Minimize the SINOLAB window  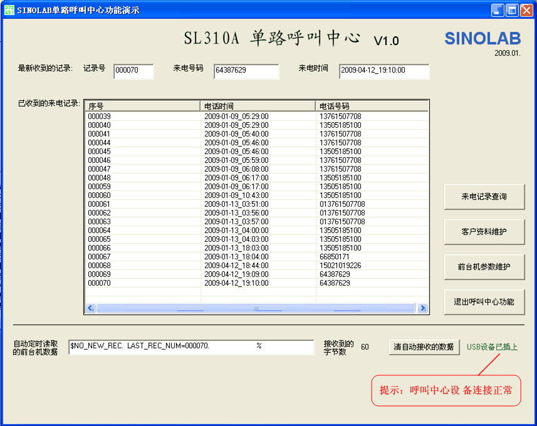point(498,10)
